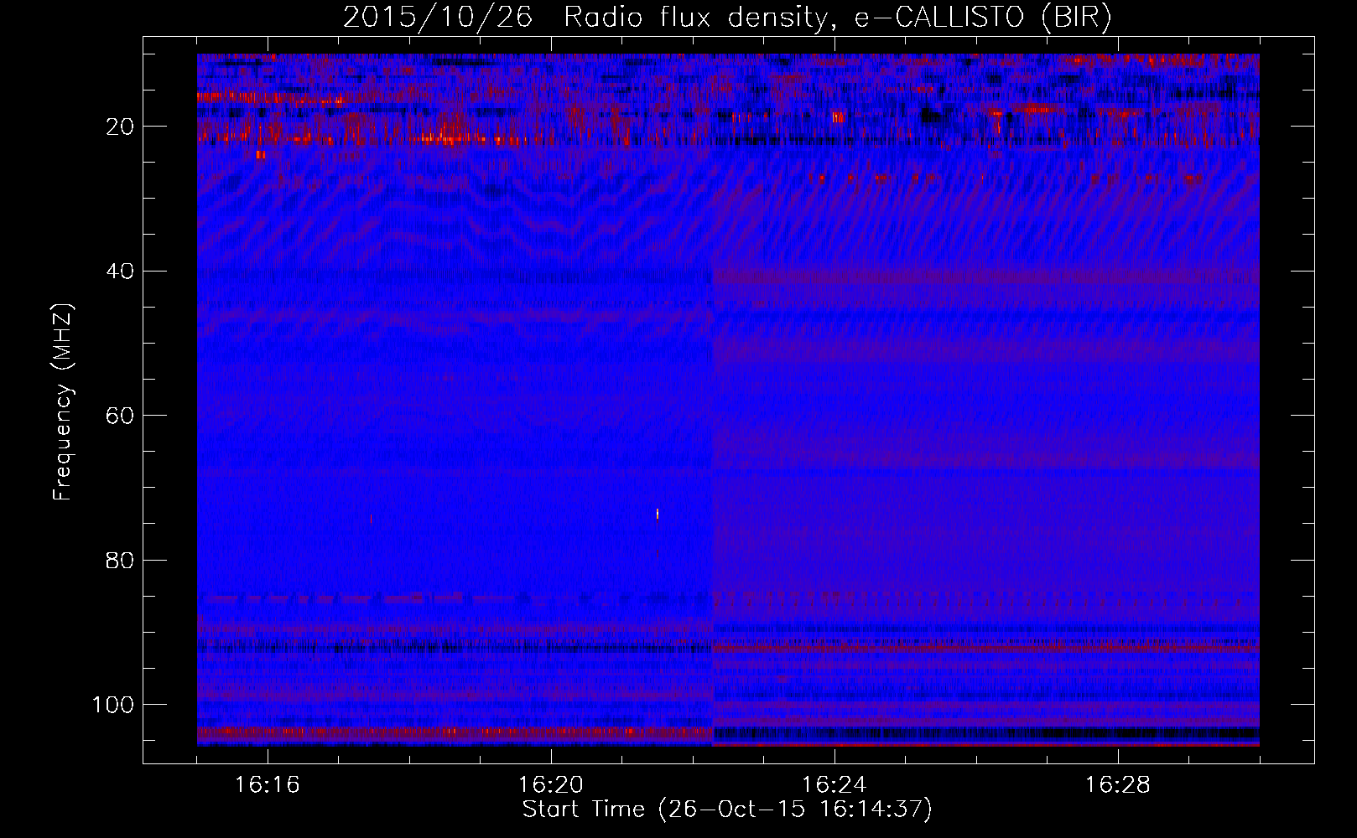Select the 16:20 time tick label

[551, 785]
